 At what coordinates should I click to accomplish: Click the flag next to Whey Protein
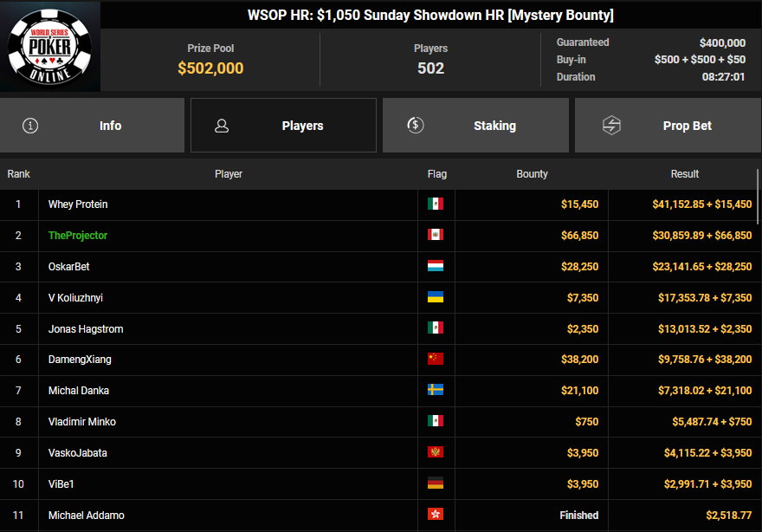(436, 204)
